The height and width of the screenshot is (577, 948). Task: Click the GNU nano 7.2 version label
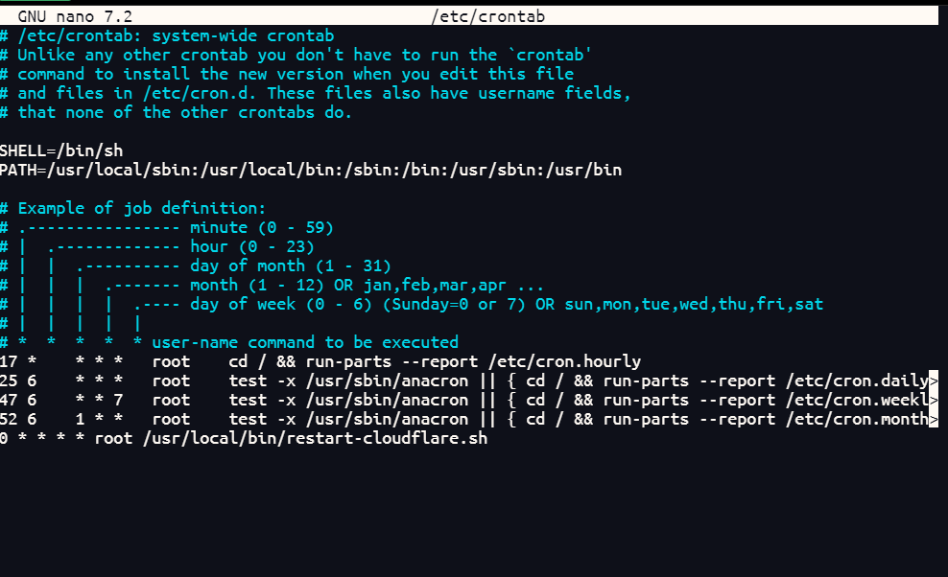[75, 16]
